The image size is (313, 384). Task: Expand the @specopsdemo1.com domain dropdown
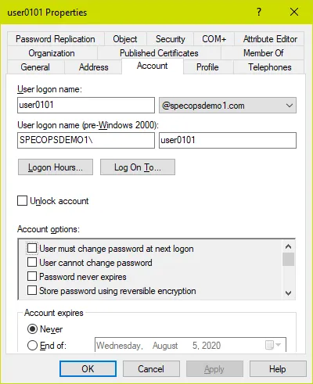pyautogui.click(x=228, y=106)
